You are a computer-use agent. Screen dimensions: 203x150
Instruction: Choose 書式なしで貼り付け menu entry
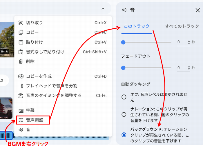click(45, 52)
